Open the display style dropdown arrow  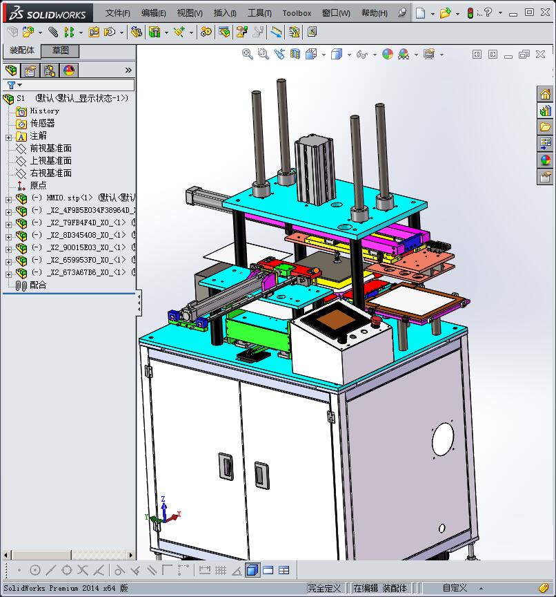click(349, 55)
